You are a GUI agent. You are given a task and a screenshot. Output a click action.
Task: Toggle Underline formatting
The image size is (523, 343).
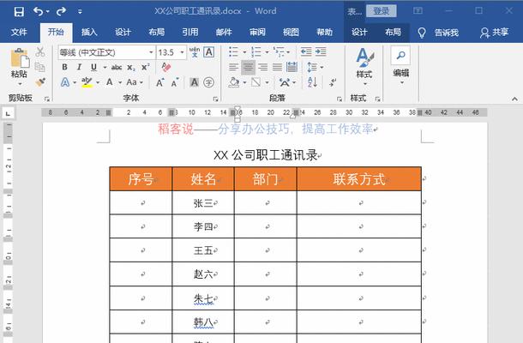pos(94,67)
